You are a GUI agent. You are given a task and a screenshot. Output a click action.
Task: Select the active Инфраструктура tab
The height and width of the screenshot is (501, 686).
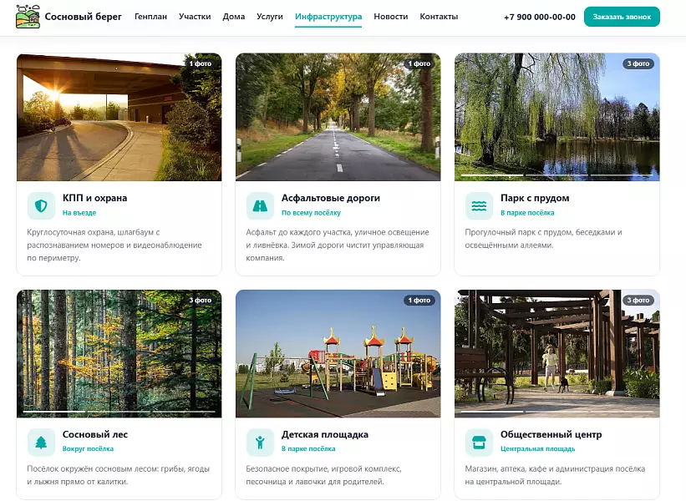pyautogui.click(x=328, y=17)
